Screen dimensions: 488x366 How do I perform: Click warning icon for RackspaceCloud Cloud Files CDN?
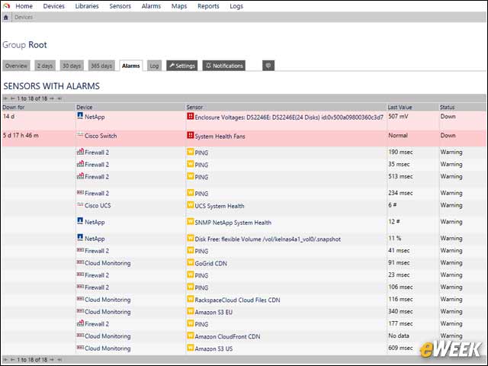190,299
